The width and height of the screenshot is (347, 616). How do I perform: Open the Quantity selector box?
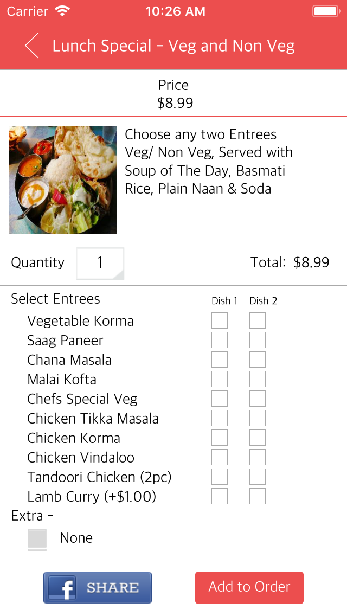(100, 264)
